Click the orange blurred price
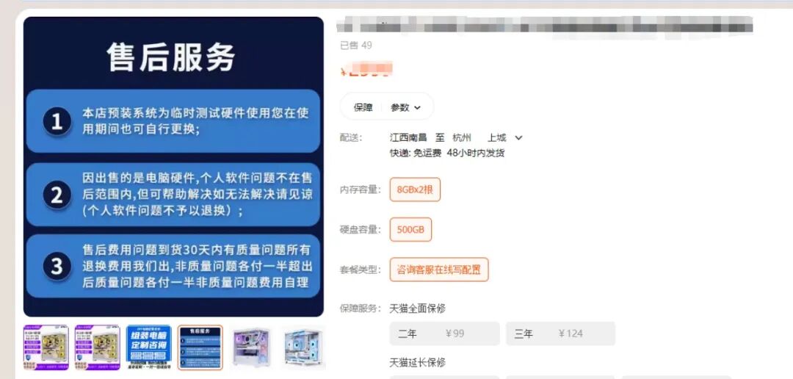The image size is (793, 379). click(x=366, y=70)
